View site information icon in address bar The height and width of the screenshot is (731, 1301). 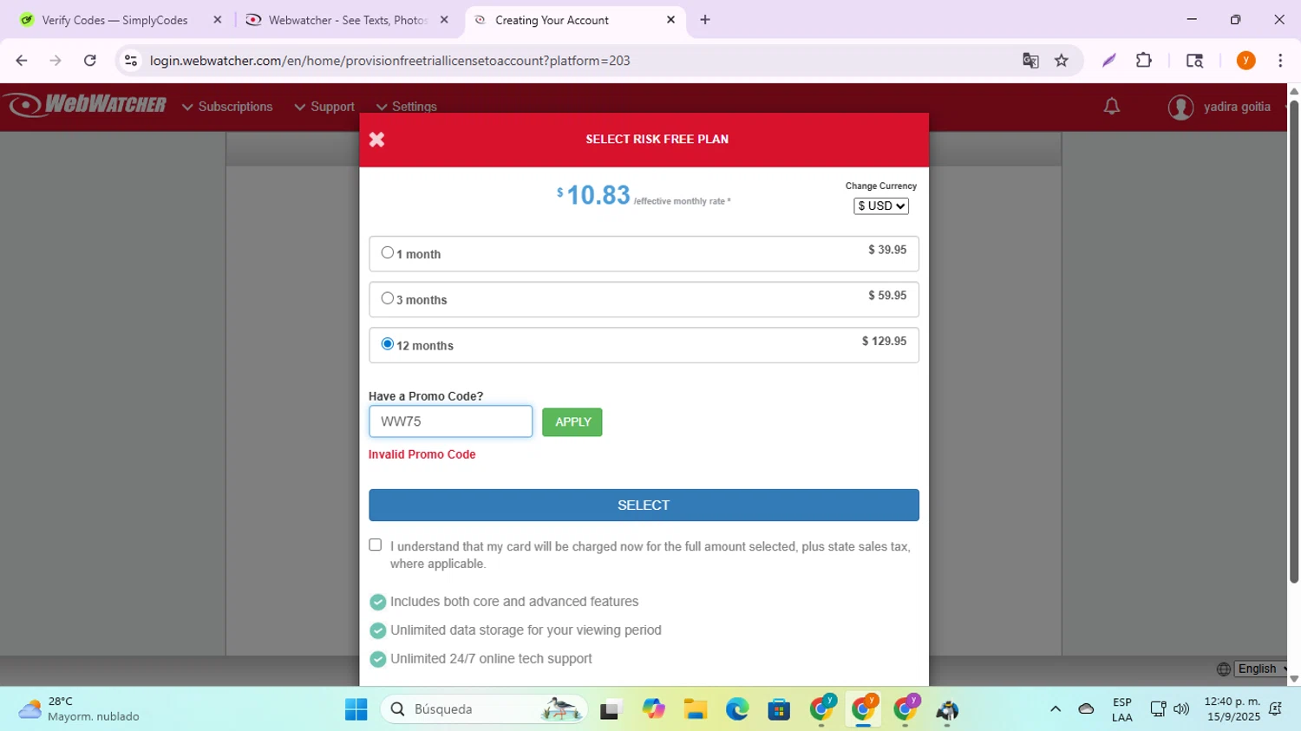[x=131, y=61]
